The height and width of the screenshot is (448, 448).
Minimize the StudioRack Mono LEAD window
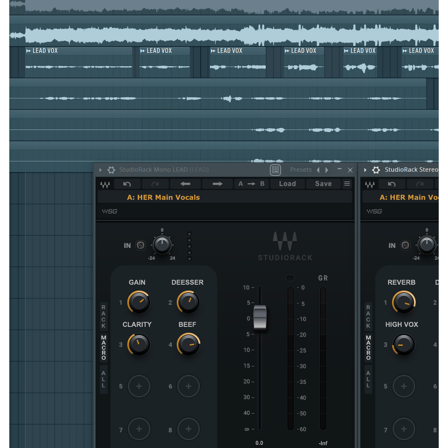point(339,169)
